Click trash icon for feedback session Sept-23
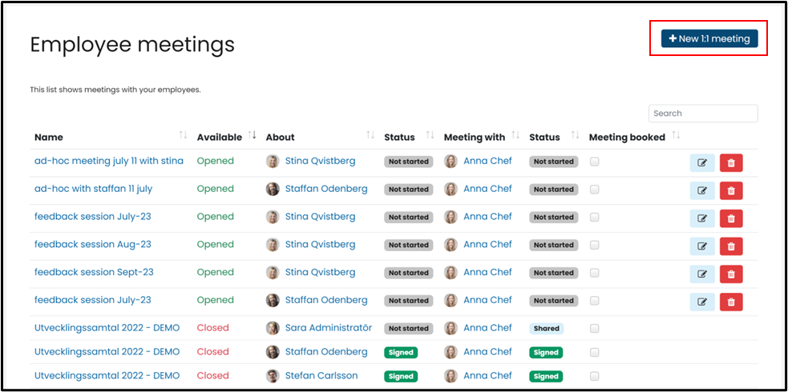The image size is (788, 392). [x=731, y=274]
